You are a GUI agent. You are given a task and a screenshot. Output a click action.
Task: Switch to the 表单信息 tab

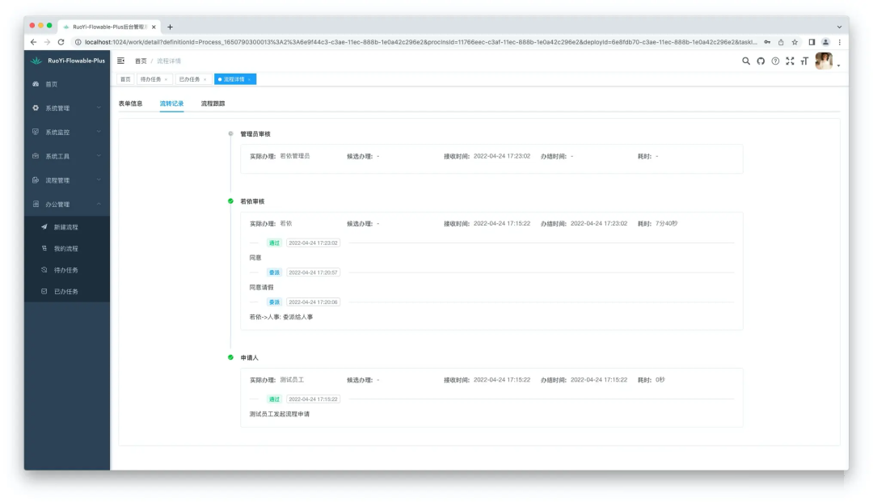[x=130, y=103]
